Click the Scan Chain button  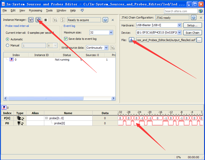pos(192,33)
